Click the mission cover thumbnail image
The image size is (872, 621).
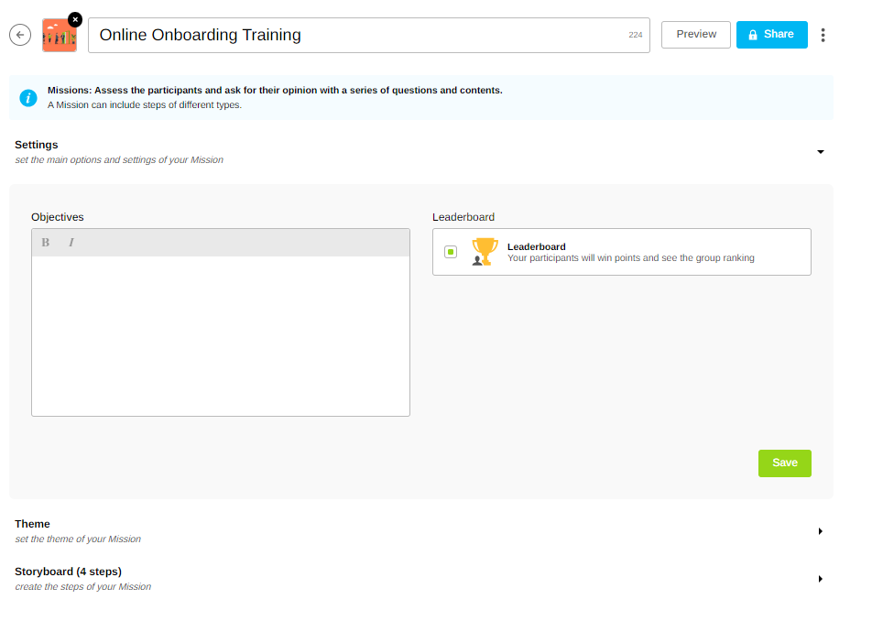point(58,38)
